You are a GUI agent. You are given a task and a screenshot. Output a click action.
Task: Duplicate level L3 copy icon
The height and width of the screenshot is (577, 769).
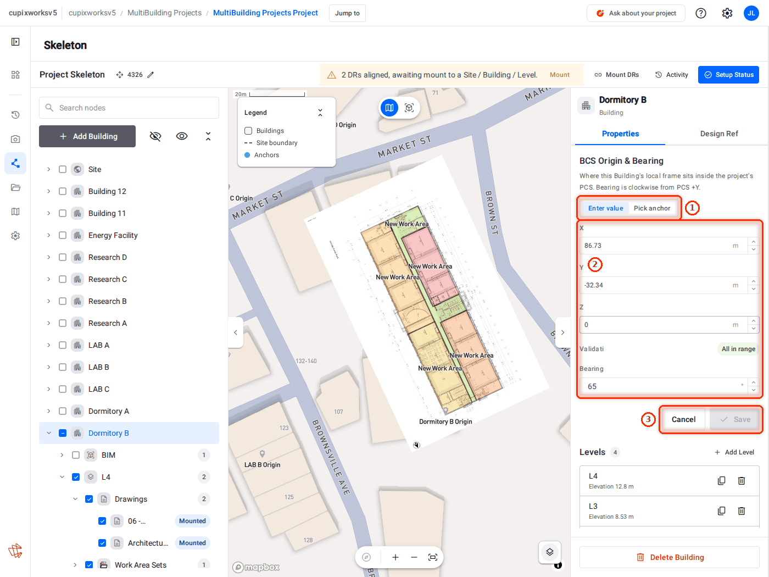click(x=722, y=511)
